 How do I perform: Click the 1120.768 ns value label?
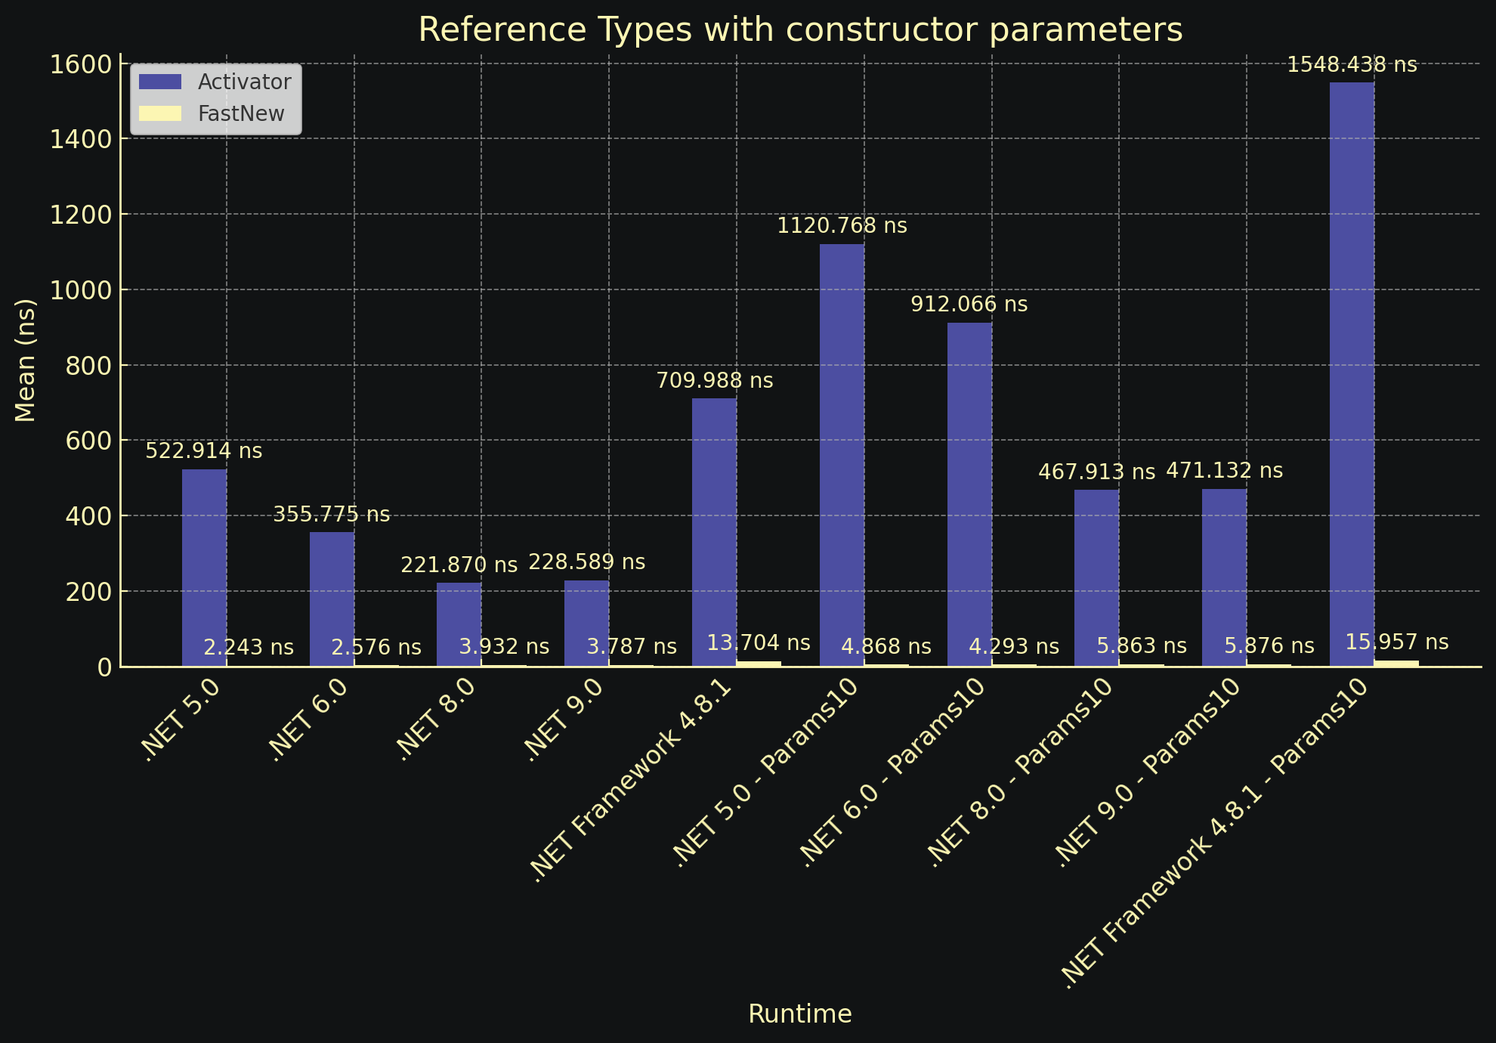pos(842,226)
